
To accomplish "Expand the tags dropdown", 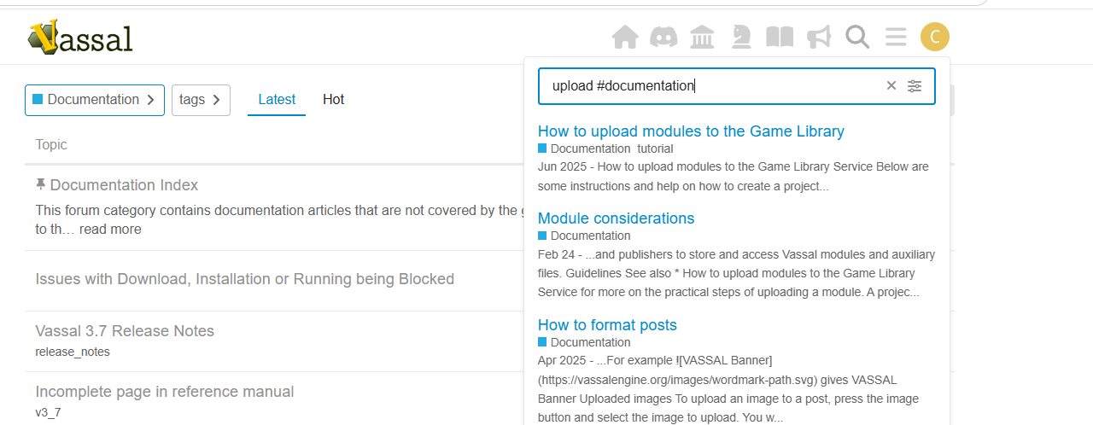I will pyautogui.click(x=201, y=100).
